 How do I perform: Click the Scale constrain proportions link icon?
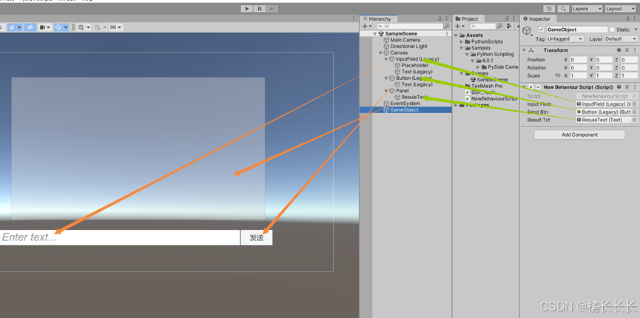tap(558, 75)
